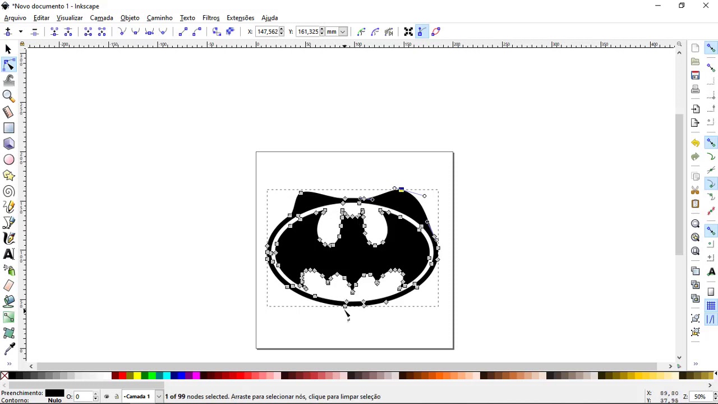Viewport: 718px width, 404px height.
Task: Click the vertical canvas scrollbar
Action: [x=679, y=185]
